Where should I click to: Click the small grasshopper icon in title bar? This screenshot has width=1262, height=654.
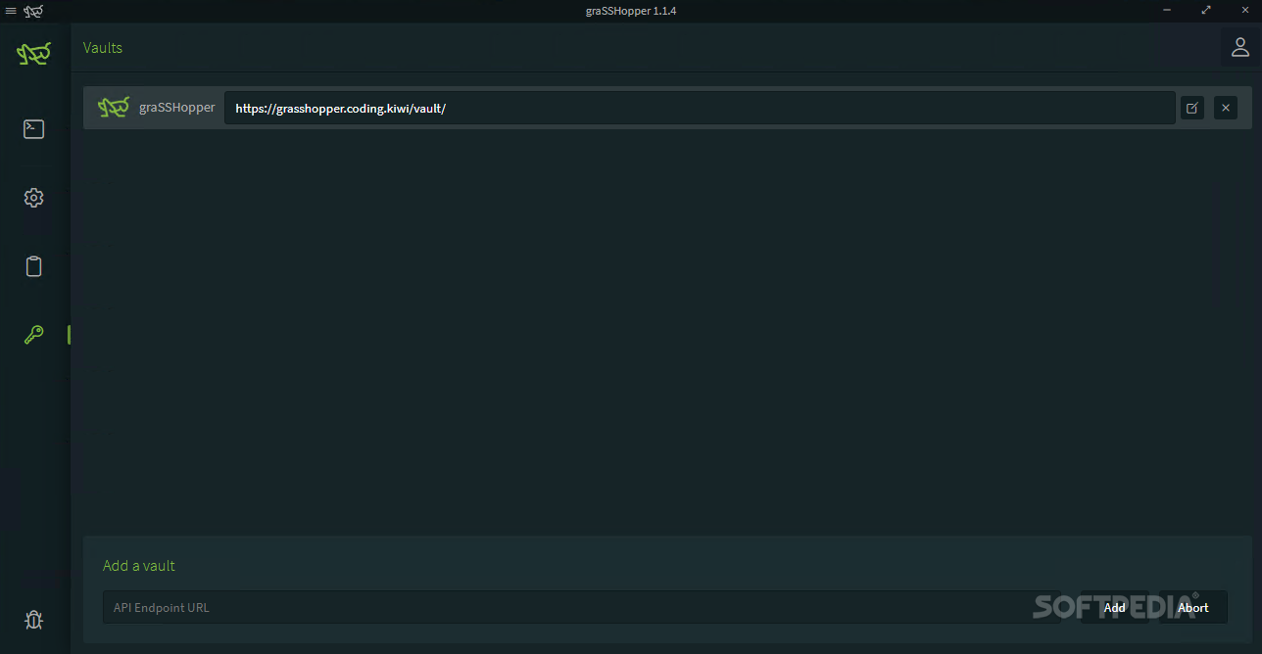(x=33, y=11)
